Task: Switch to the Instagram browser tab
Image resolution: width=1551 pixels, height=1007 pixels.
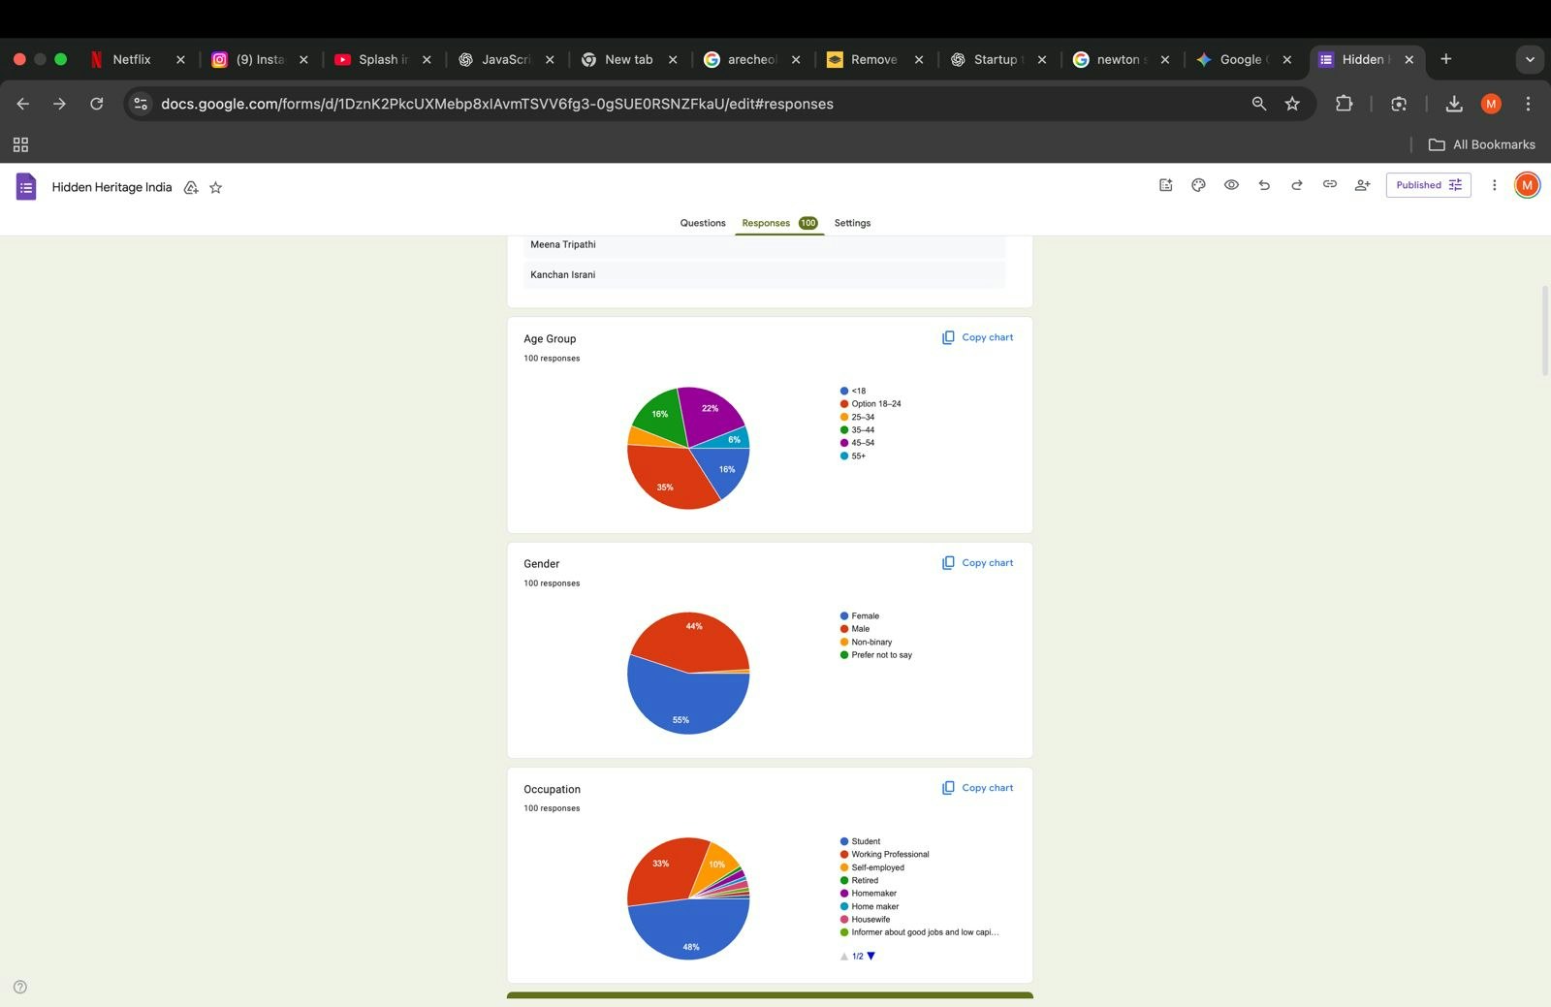Action: coord(260,59)
